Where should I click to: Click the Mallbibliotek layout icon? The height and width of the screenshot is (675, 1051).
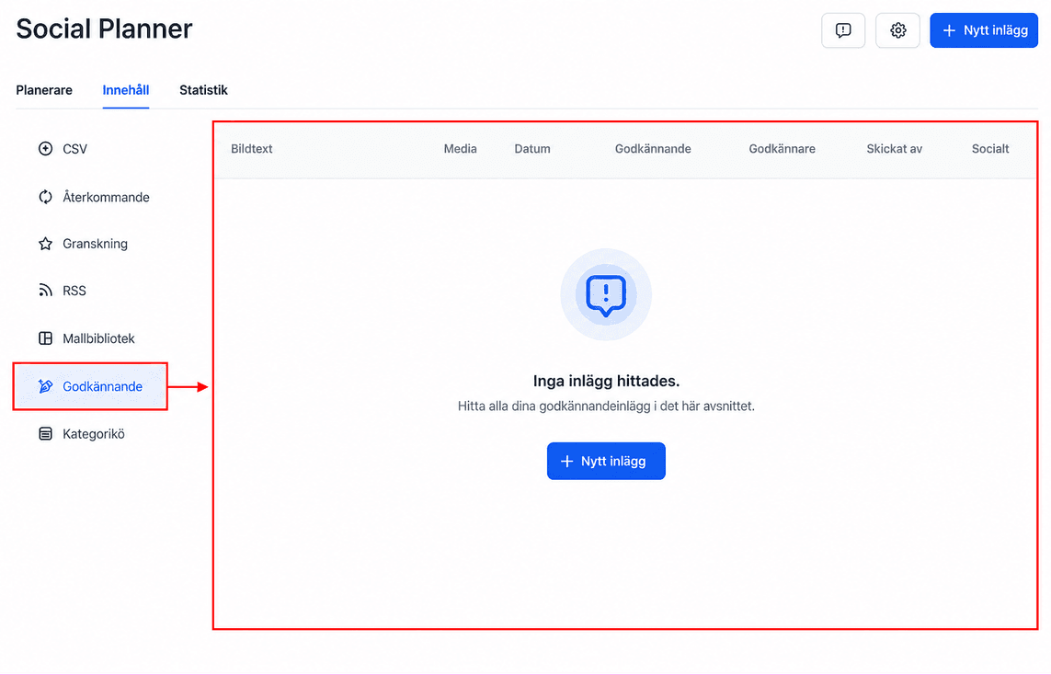[x=45, y=338]
